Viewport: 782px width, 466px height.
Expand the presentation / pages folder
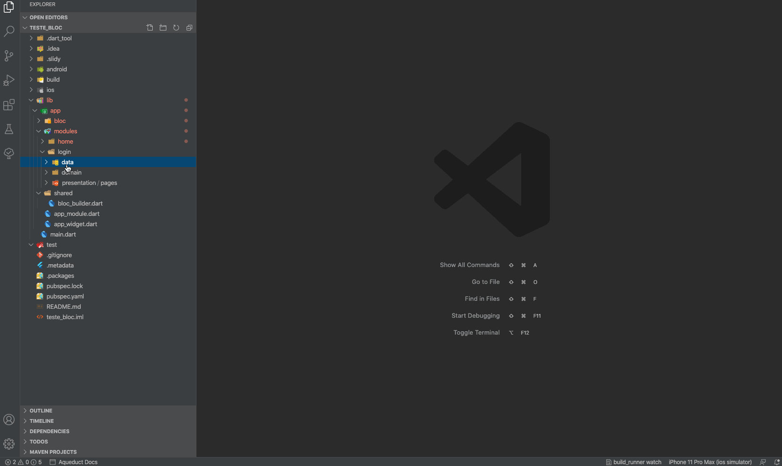(108, 183)
